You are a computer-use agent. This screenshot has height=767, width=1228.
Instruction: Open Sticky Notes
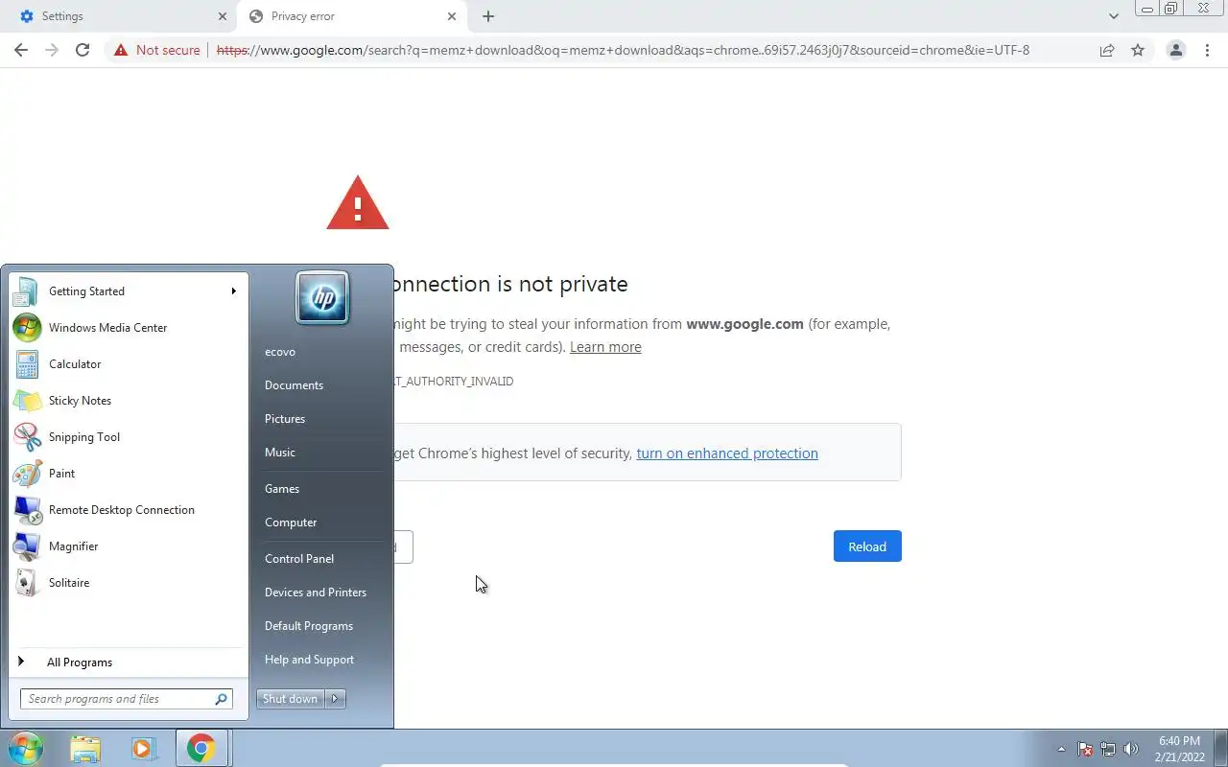click(127, 401)
